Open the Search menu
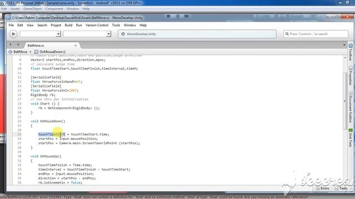Image resolution: width=355 pixels, height=199 pixels. pos(42,25)
